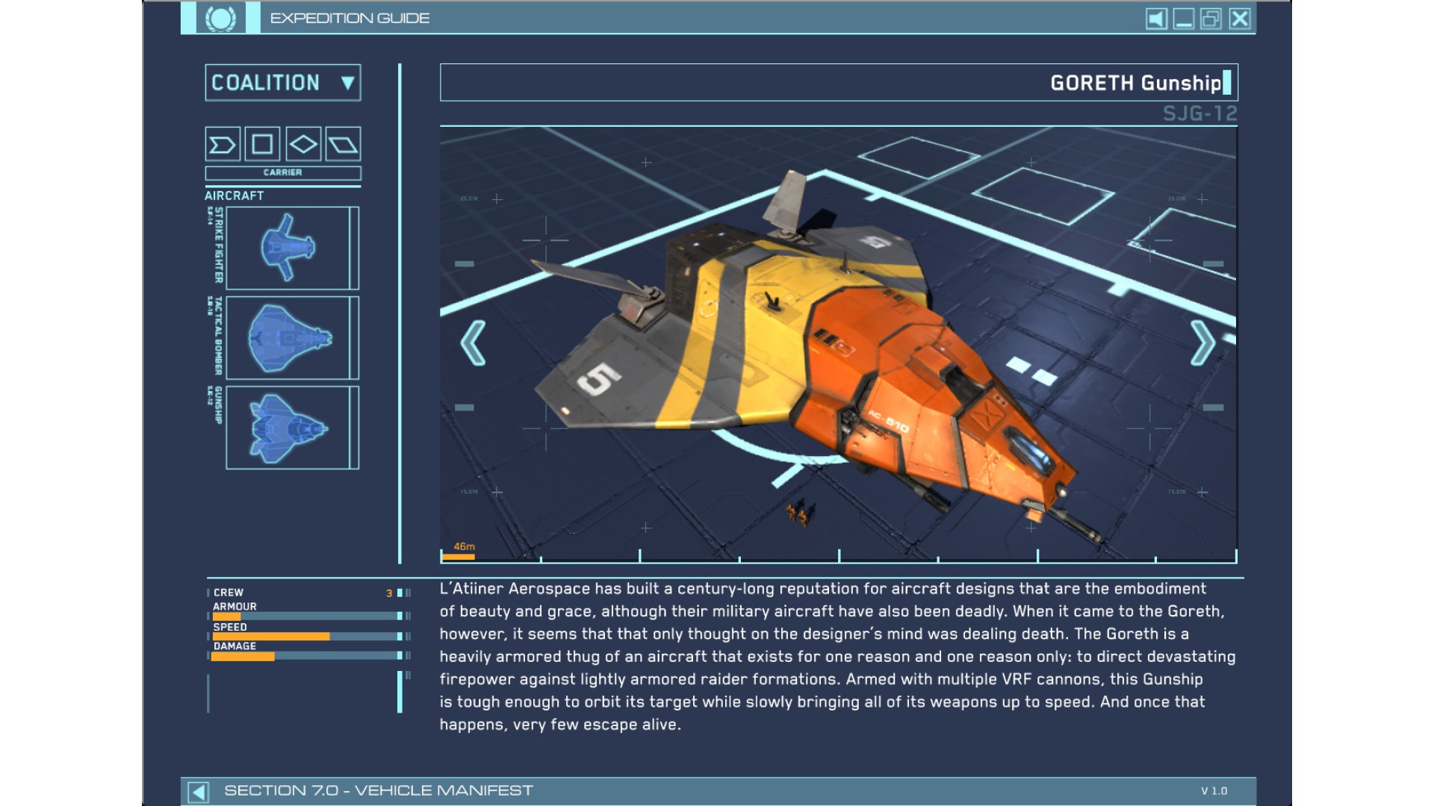1434x806 pixels.
Task: Click the Speed stat bar
Action: 306,637
